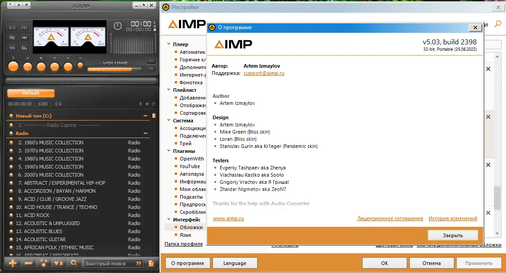The image size is (506, 273).
Task: Open the playlist menu lines icon
Action: (154, 104)
